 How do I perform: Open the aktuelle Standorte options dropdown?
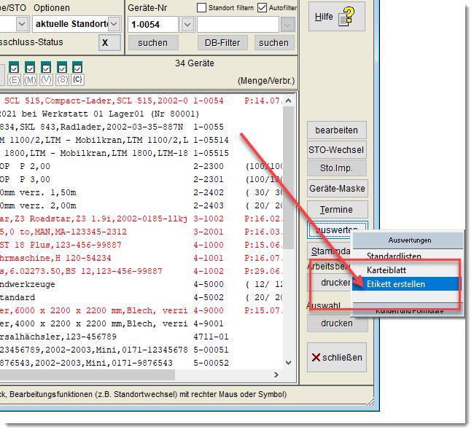[x=114, y=24]
